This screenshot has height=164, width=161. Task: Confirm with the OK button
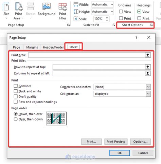pyautogui.click(x=120, y=153)
